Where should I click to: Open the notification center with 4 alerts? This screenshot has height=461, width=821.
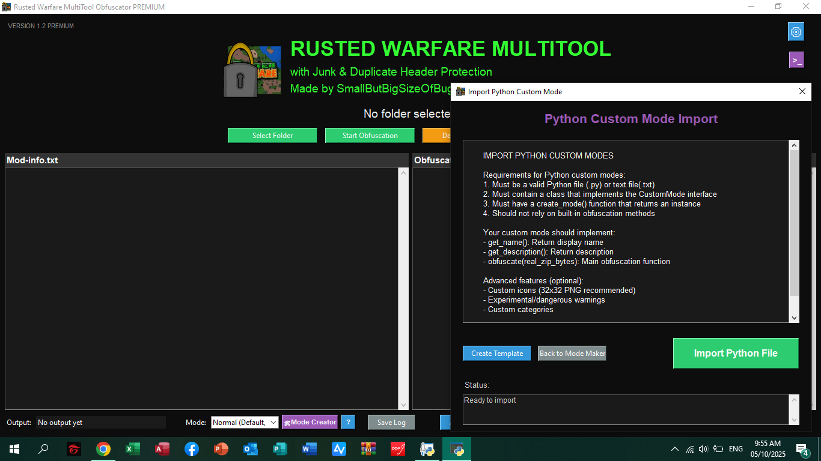tap(802, 449)
